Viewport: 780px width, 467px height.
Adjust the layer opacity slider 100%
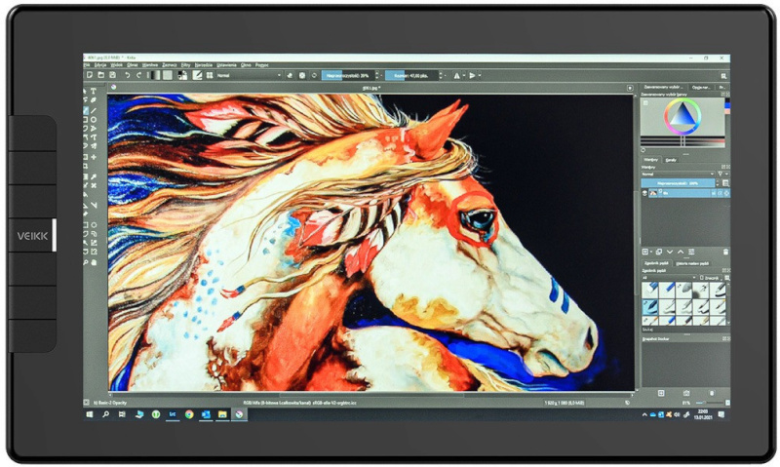[678, 183]
